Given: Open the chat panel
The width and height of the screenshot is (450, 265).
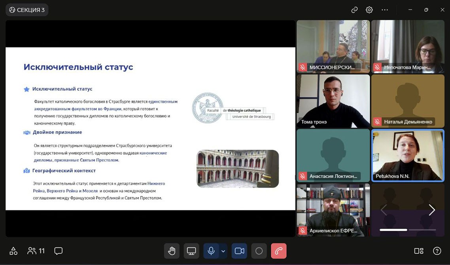Looking at the screenshot, I should pyautogui.click(x=59, y=251).
